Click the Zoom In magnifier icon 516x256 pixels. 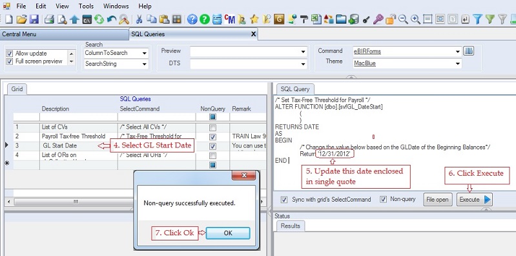(x=415, y=19)
